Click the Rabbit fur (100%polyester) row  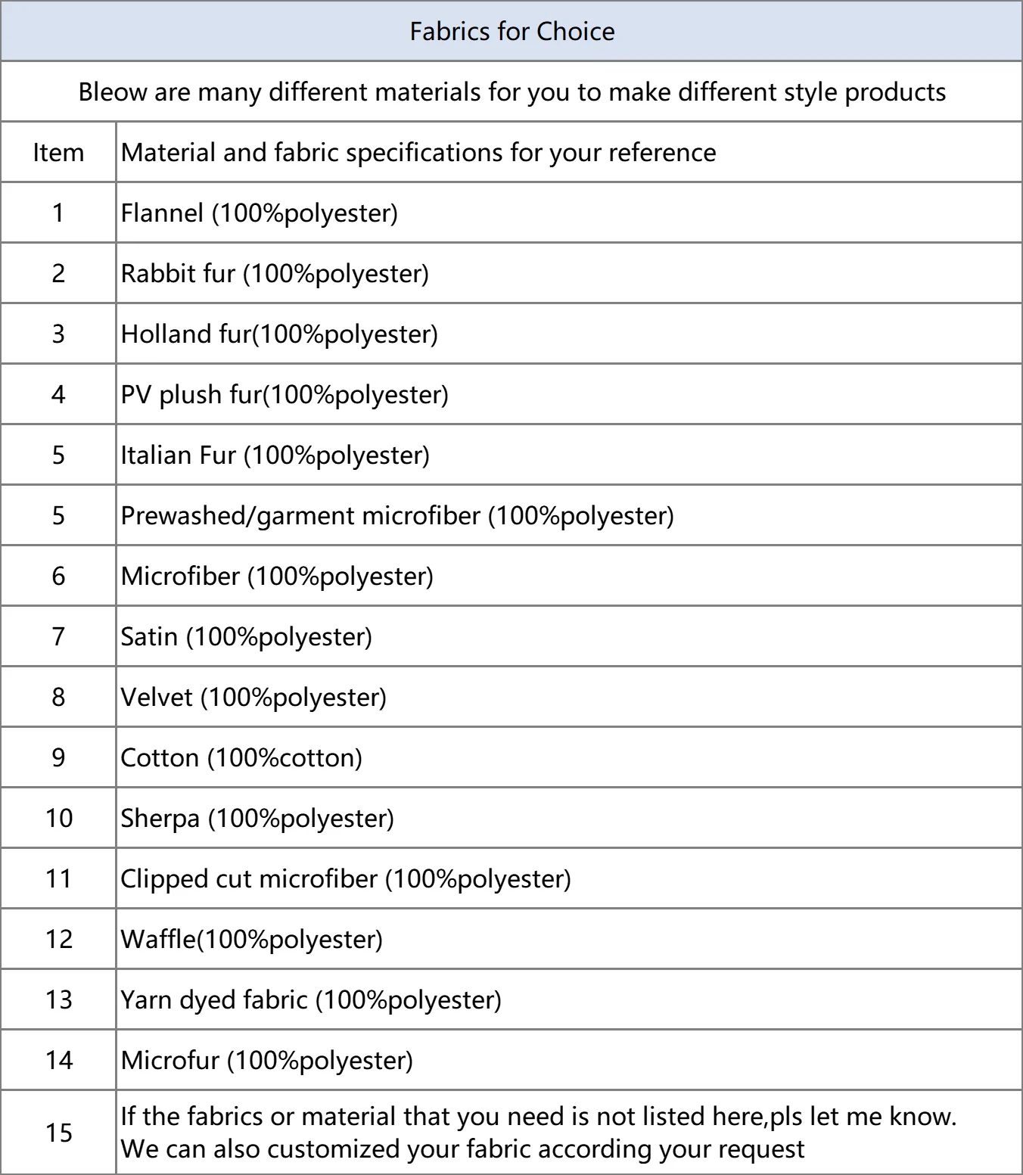pos(275,273)
